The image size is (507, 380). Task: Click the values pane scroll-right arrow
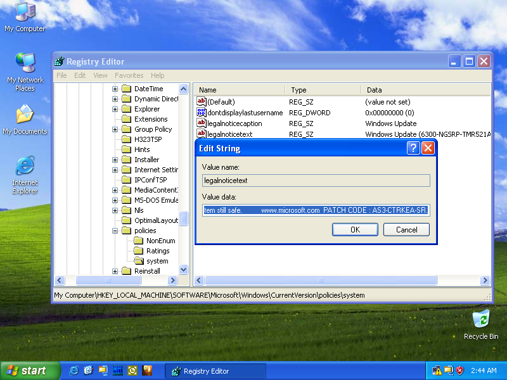click(x=485, y=280)
